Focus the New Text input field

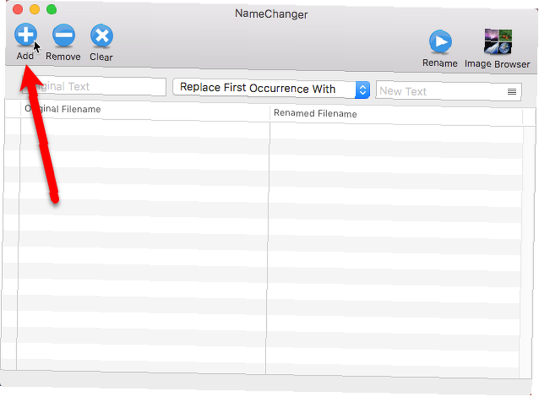pyautogui.click(x=448, y=92)
